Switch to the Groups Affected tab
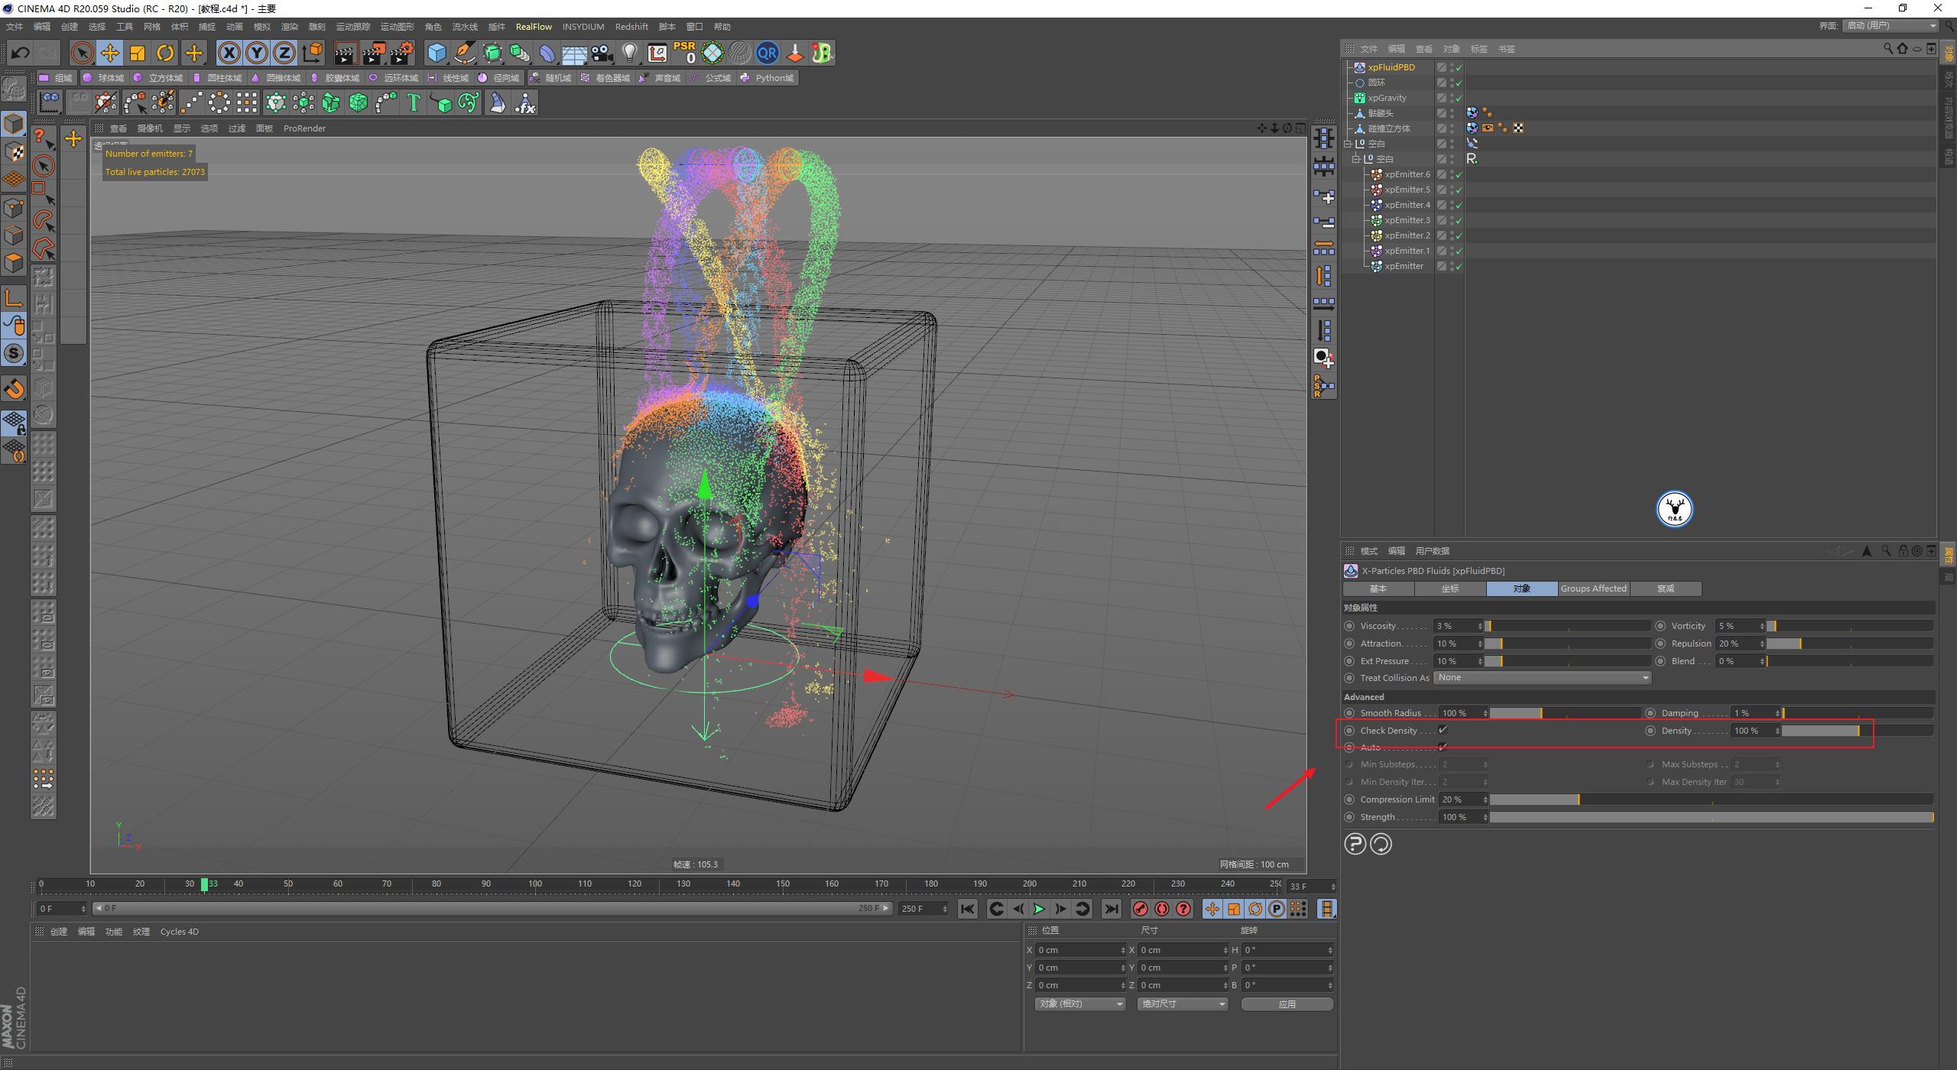 tap(1593, 588)
